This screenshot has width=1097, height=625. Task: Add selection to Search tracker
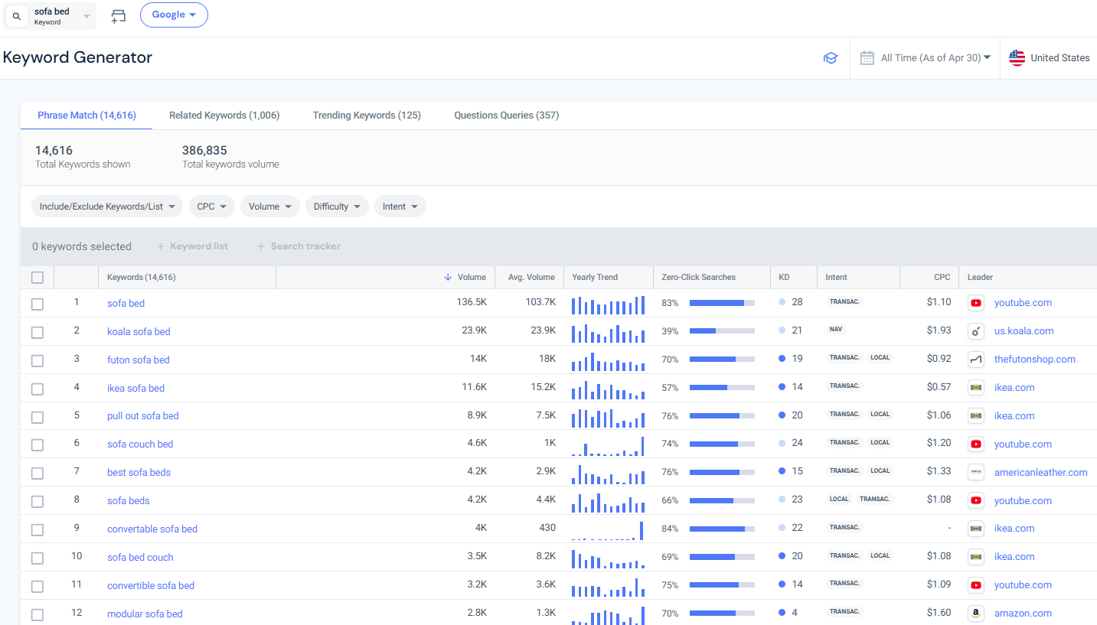point(299,246)
